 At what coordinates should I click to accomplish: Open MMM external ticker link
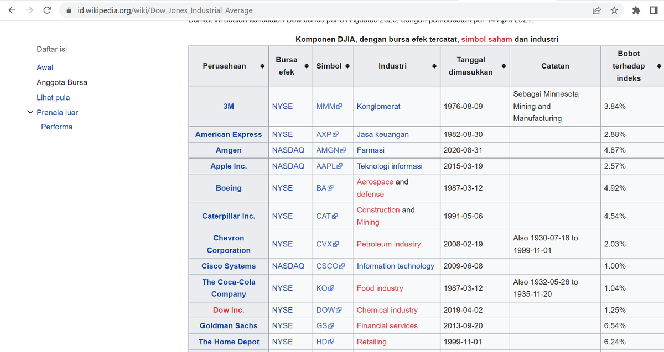click(x=329, y=107)
